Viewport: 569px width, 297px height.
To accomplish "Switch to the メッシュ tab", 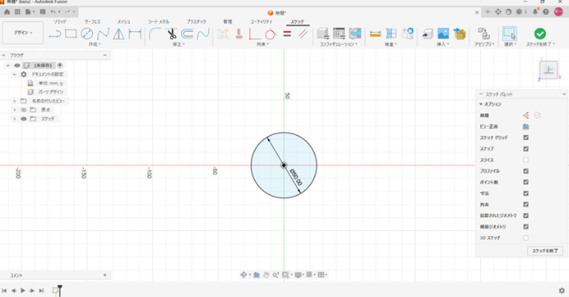I will tap(123, 22).
